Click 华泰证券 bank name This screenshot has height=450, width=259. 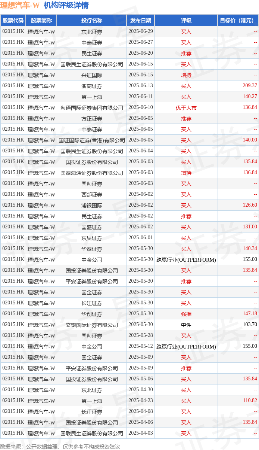(x=92, y=249)
